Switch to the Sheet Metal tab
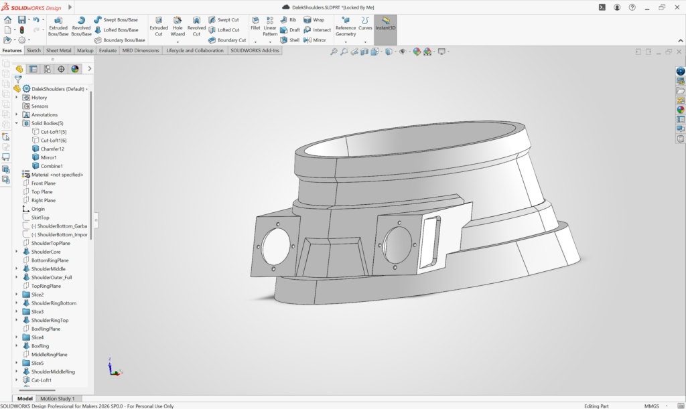This screenshot has height=409, width=686. click(59, 50)
